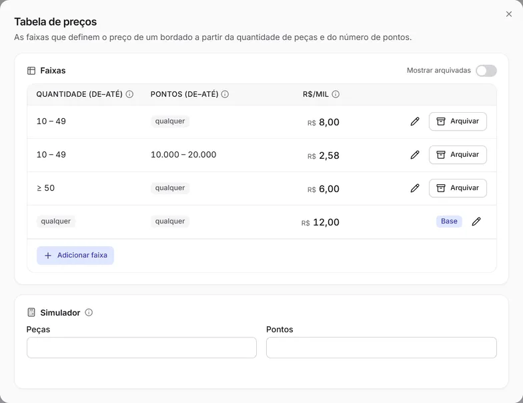
Task: Click info icon beside Simulador heading
Action: 89,312
